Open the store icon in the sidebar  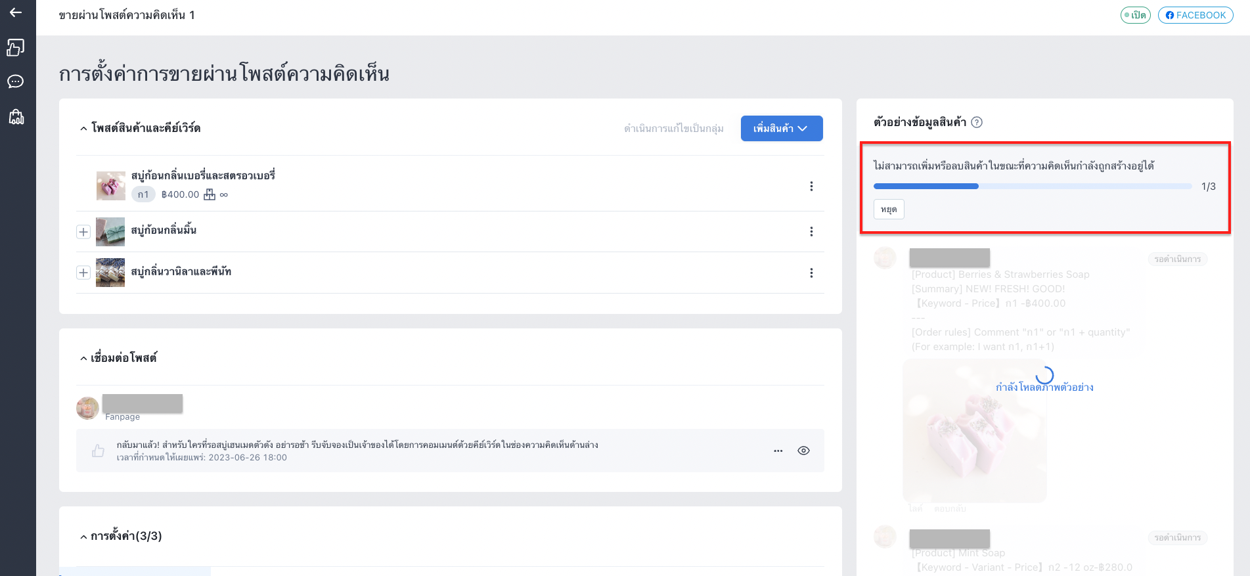pos(16,117)
